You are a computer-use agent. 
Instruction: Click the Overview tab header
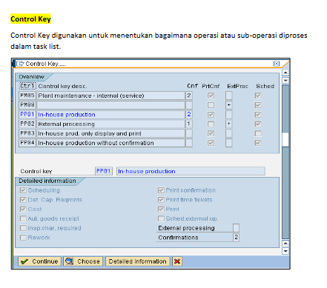(x=32, y=77)
